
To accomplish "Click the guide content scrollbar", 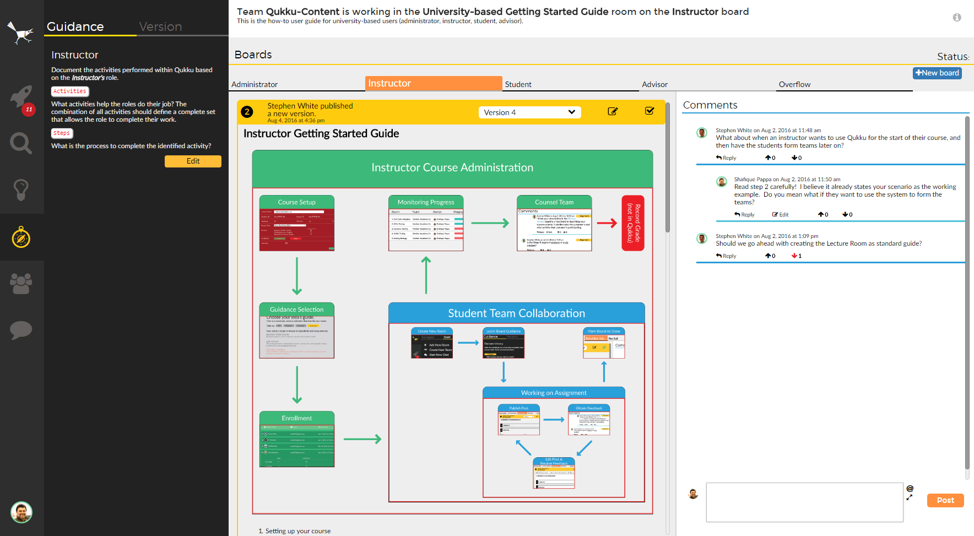I will [x=668, y=168].
